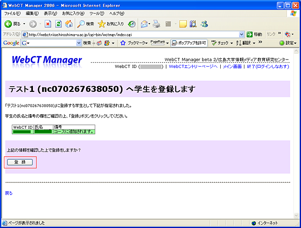Open the Back button history dropdown
Image resolution: width=301 pixels, height=228 pixels.
coord(24,24)
